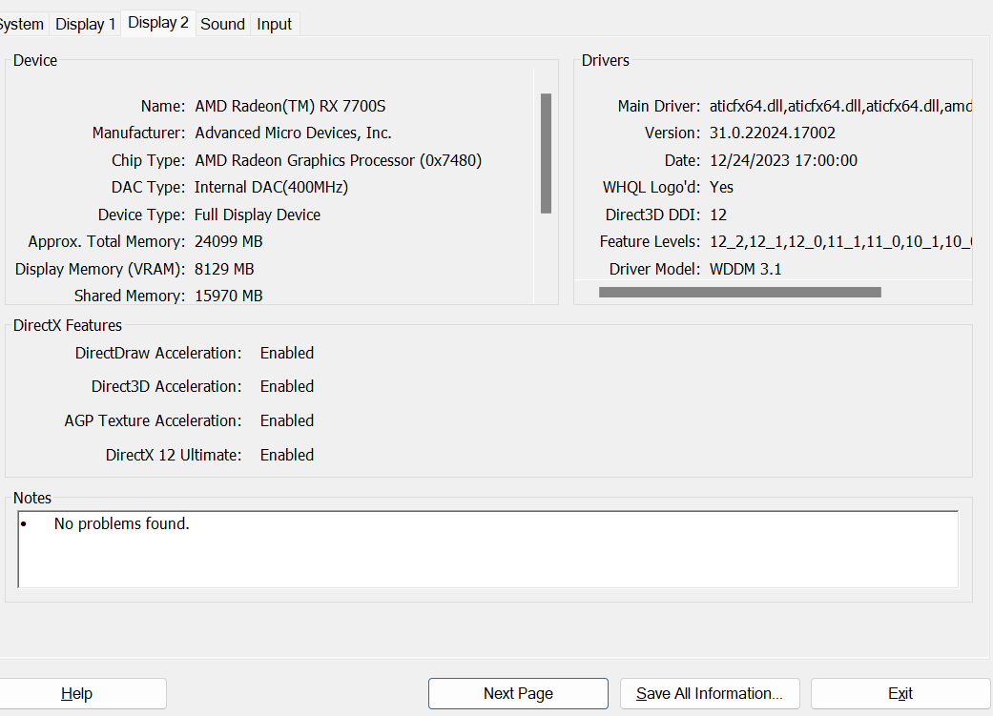This screenshot has height=716, width=993.
Task: Click WHQL Logo'd value "Yes"
Action: click(721, 188)
